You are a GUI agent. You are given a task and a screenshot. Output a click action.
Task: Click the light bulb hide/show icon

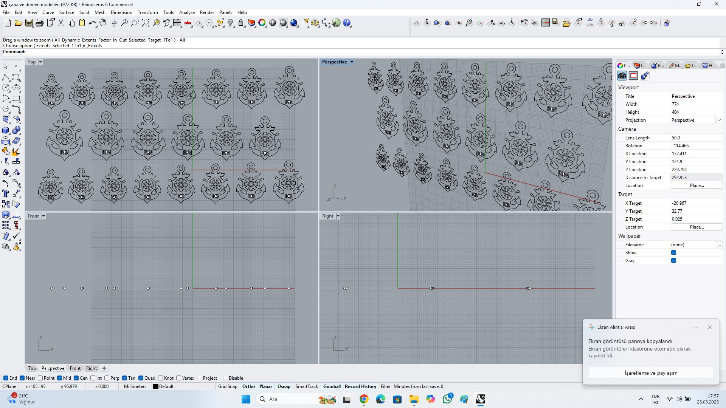pos(230,23)
